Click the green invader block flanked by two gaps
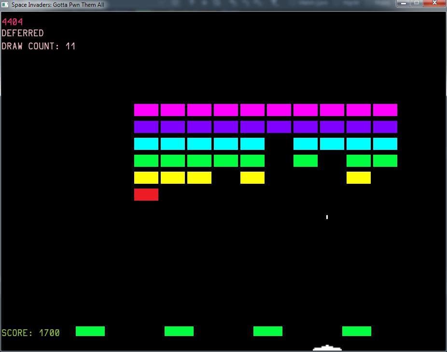This screenshot has width=447, height=352. tap(306, 161)
